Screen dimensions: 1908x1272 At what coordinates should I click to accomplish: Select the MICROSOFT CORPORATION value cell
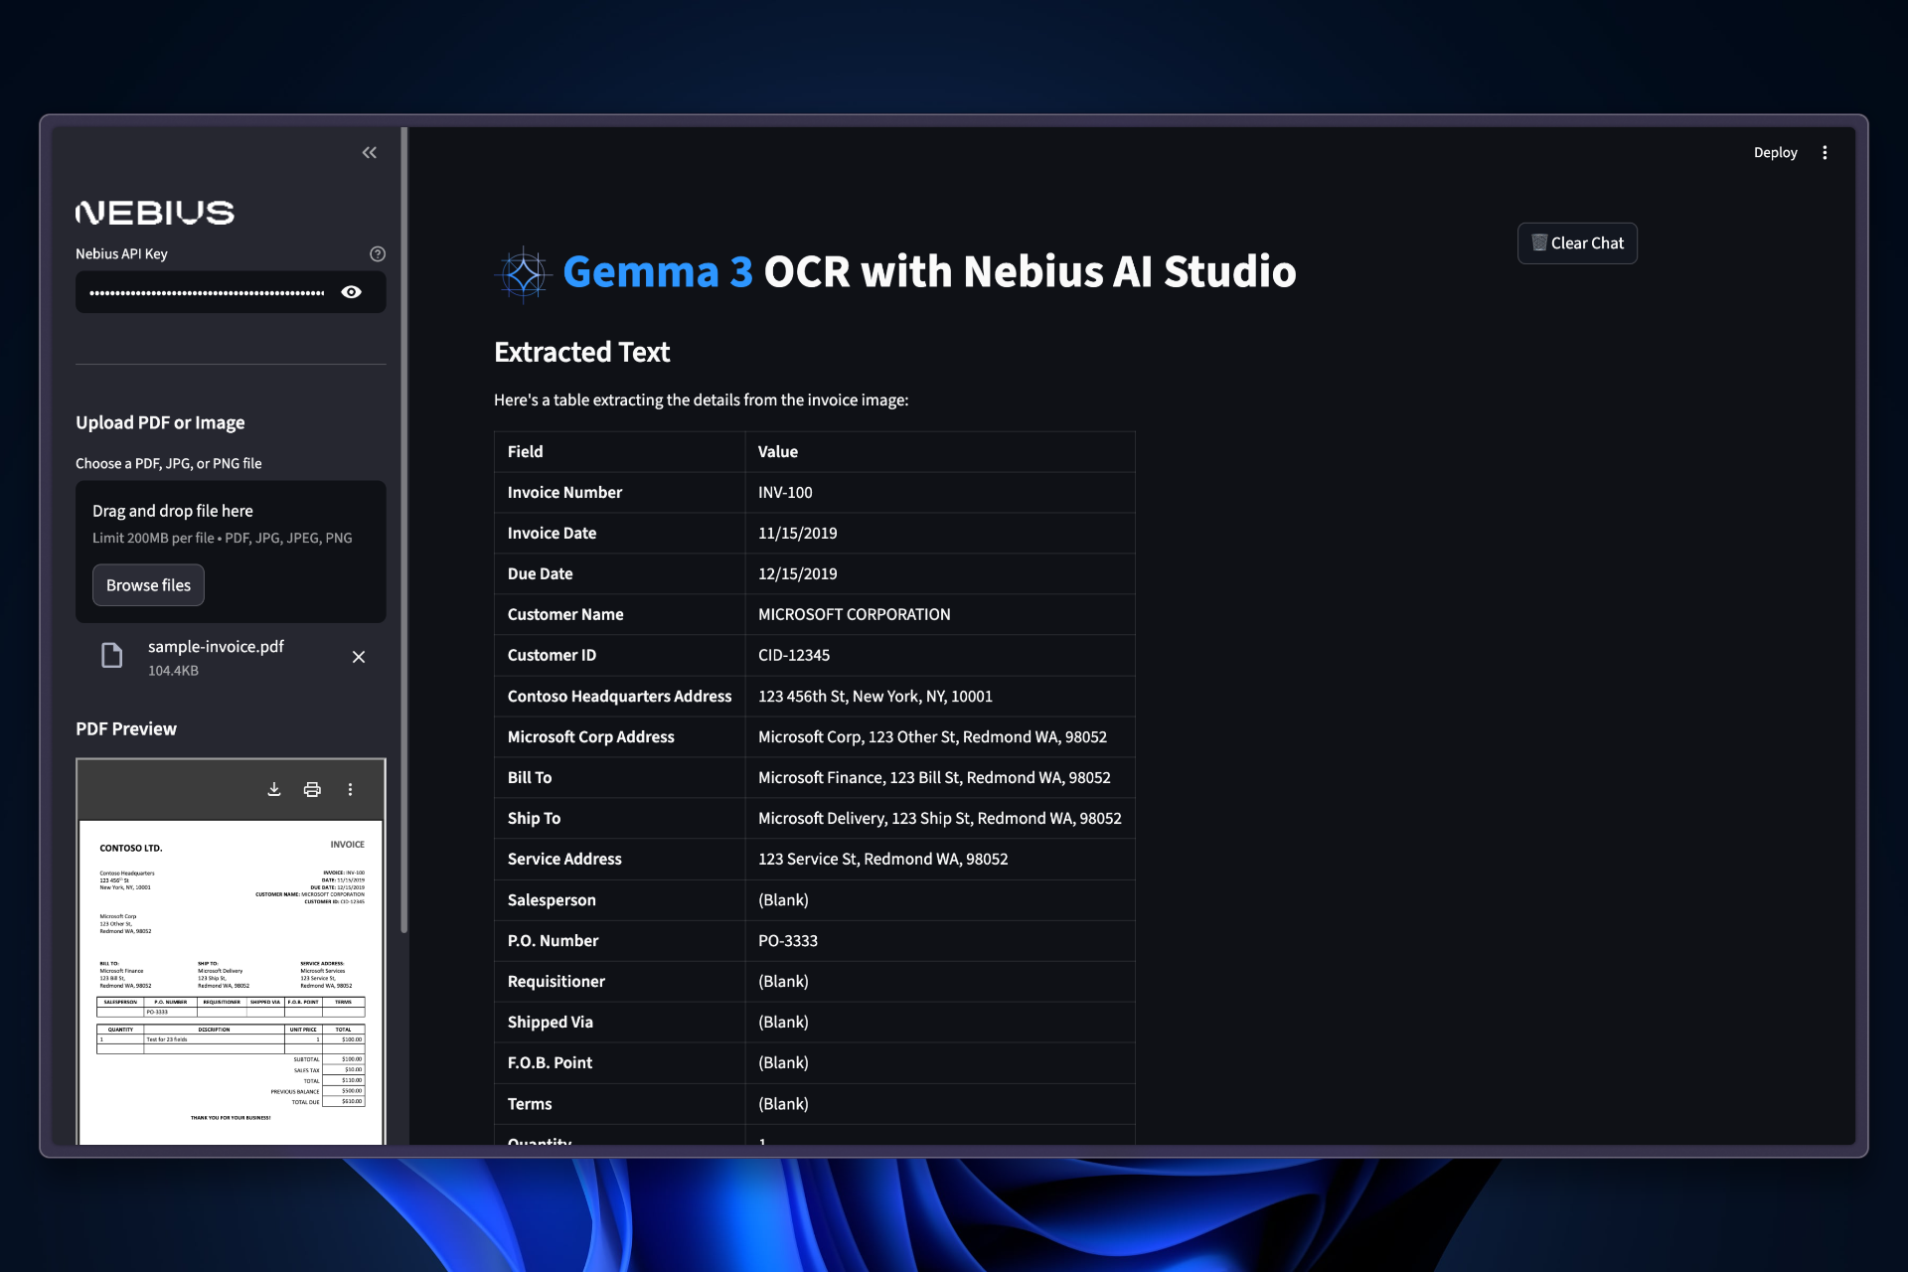(x=940, y=614)
